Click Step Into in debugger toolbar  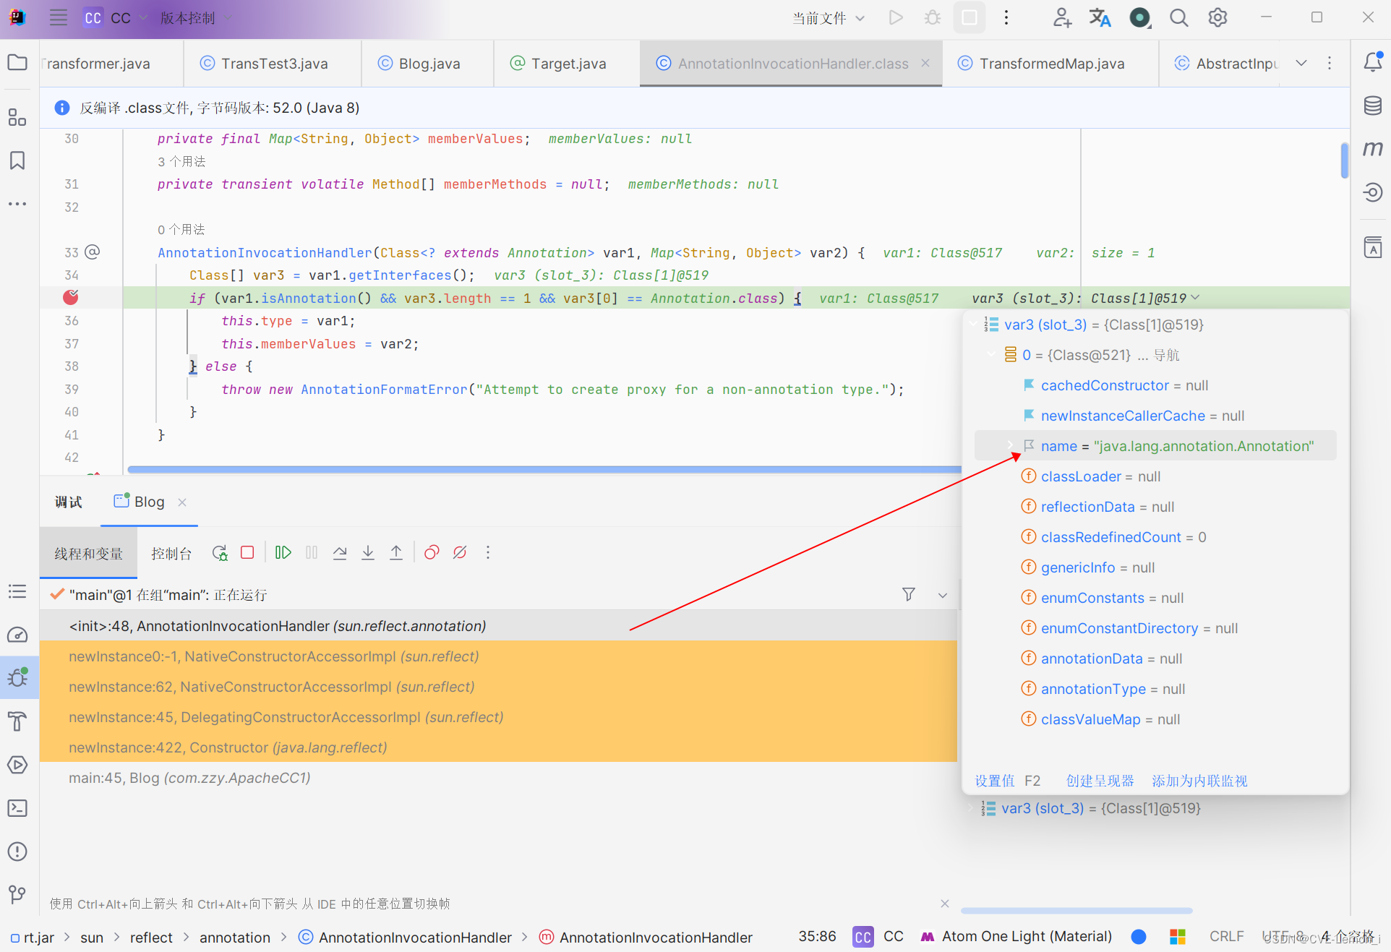368,553
